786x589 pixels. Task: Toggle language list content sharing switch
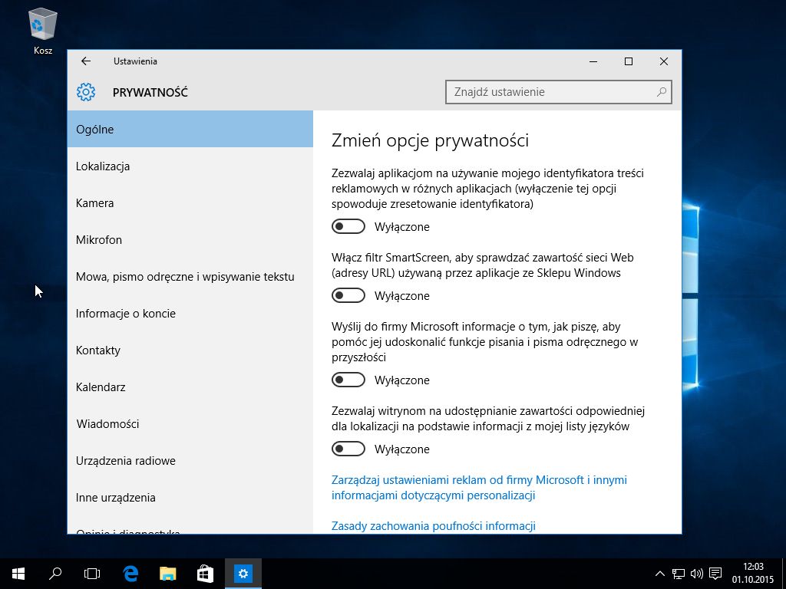coord(348,449)
